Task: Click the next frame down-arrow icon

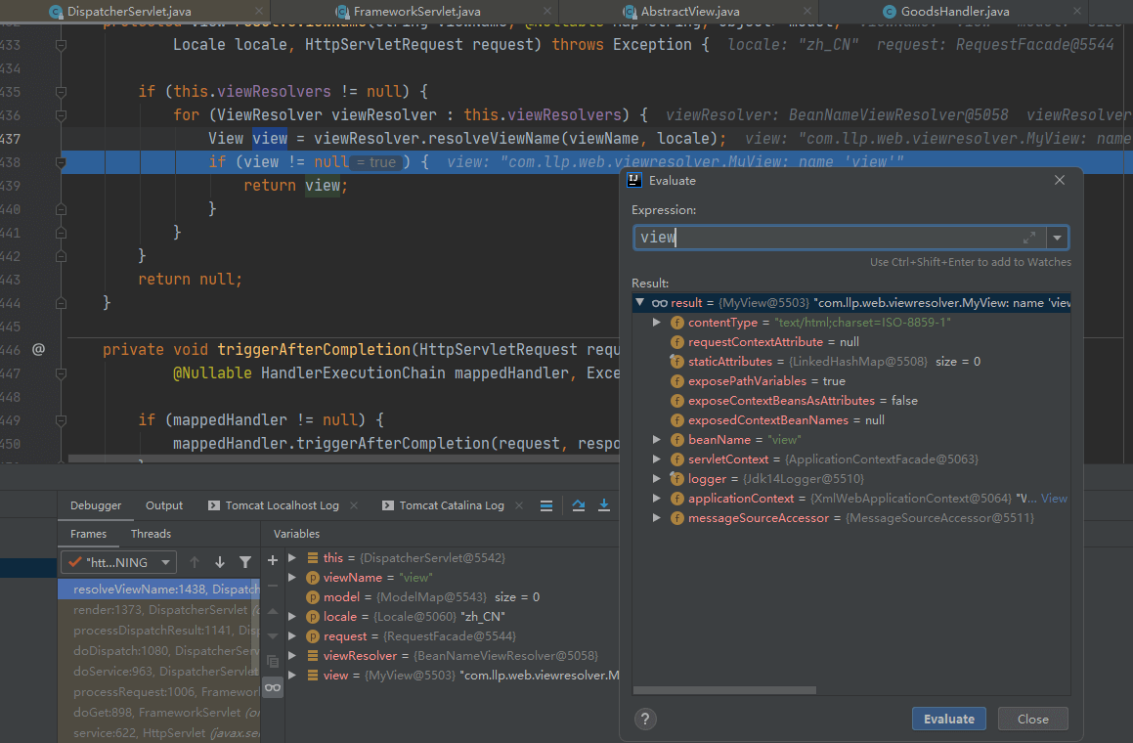Action: [x=220, y=561]
